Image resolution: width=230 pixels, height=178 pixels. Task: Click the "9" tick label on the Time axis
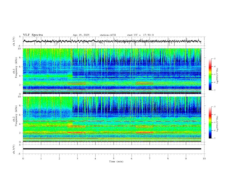click(186, 159)
